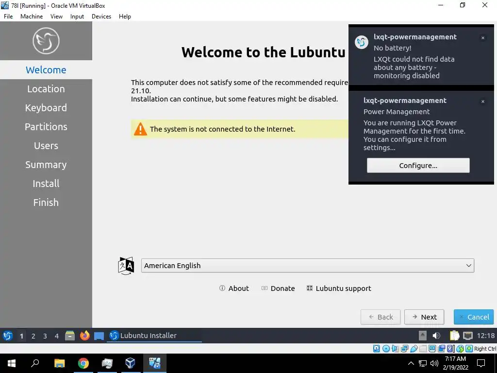Image resolution: width=497 pixels, height=373 pixels.
Task: Click Next in the Lubuntu installer
Action: click(424, 317)
